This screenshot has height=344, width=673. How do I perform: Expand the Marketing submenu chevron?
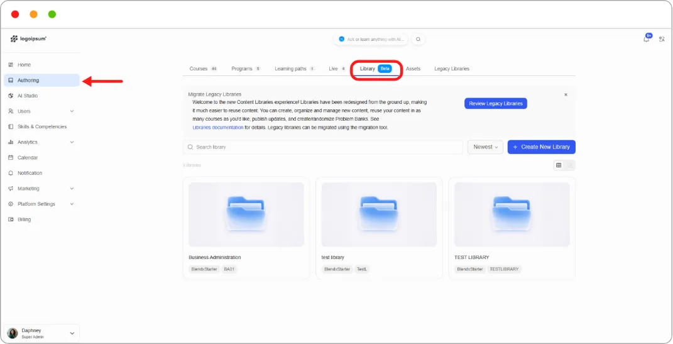pos(72,189)
